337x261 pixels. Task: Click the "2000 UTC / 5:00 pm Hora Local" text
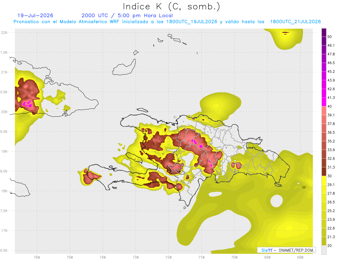(x=127, y=15)
